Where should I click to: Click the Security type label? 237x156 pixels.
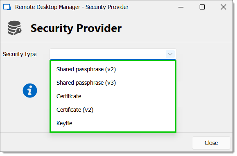point(20,54)
